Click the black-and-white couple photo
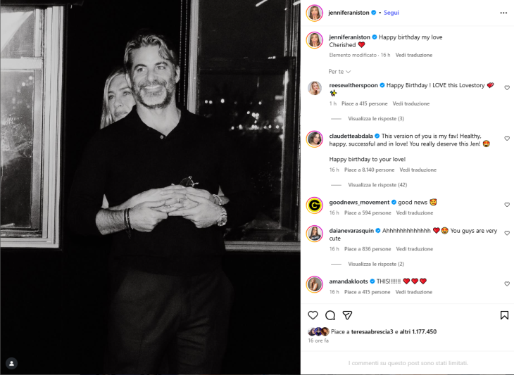 (x=150, y=187)
